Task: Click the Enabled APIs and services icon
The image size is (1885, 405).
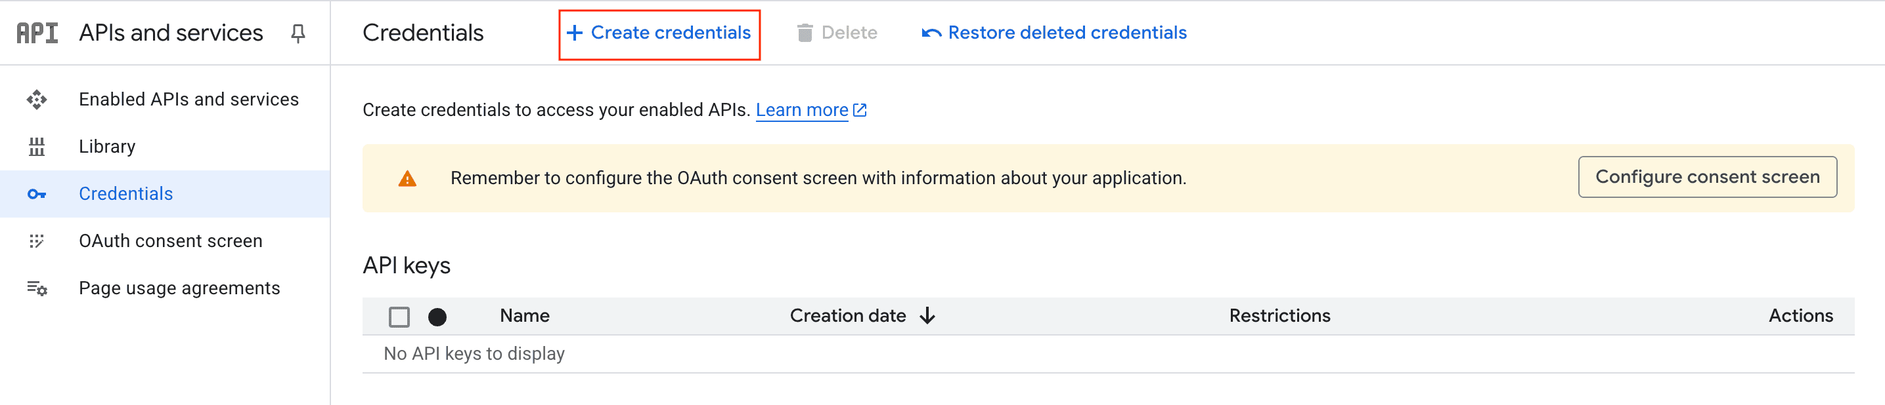Action: 37,99
